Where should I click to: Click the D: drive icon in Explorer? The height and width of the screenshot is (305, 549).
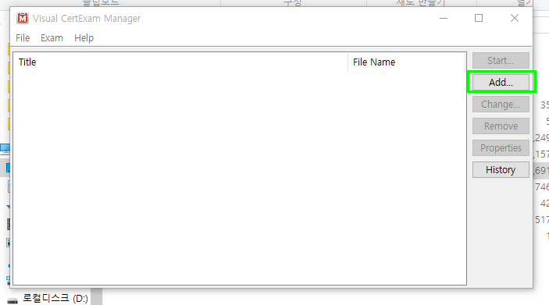point(12,300)
